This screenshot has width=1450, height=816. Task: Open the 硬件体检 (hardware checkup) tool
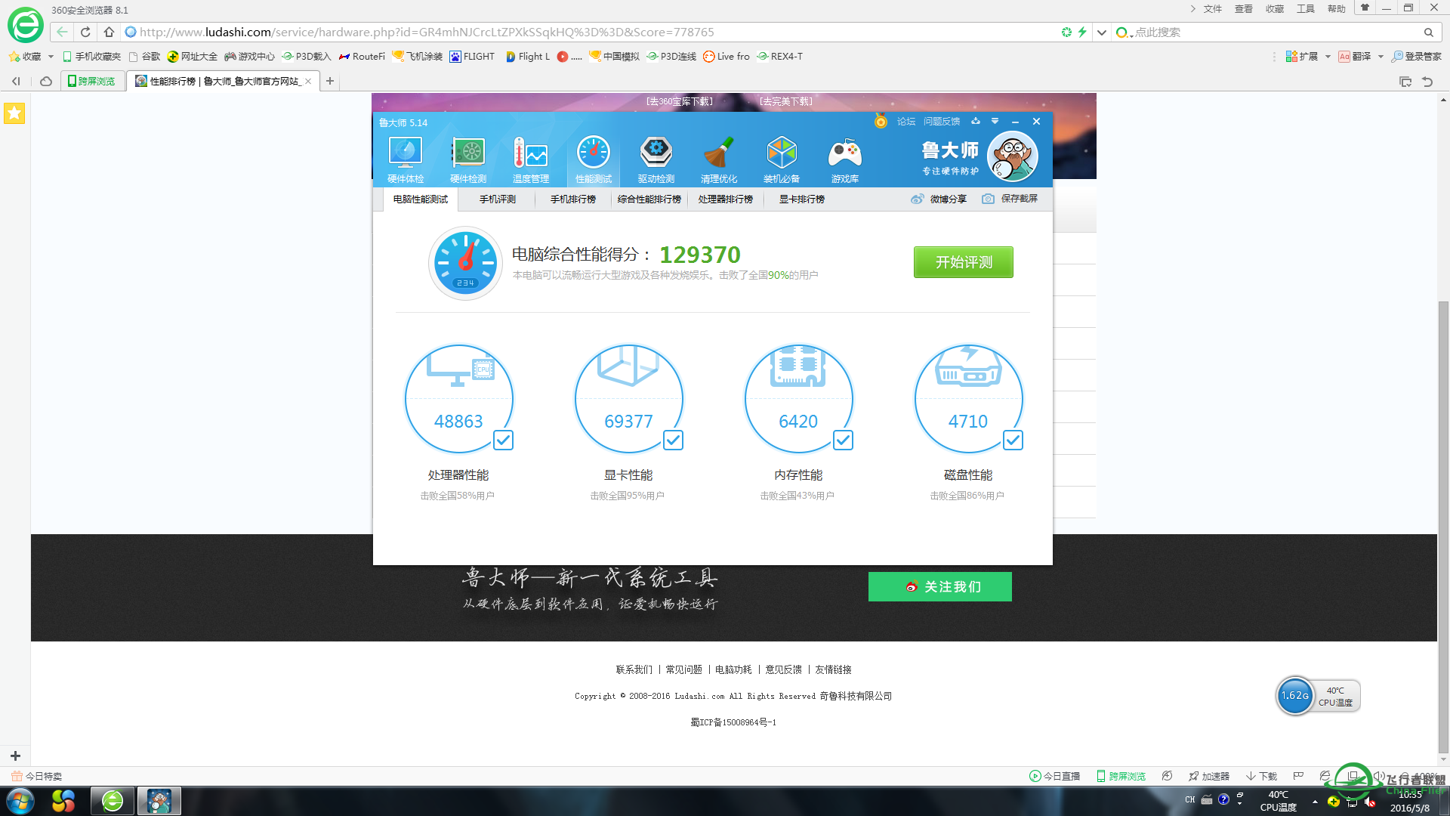click(x=406, y=156)
